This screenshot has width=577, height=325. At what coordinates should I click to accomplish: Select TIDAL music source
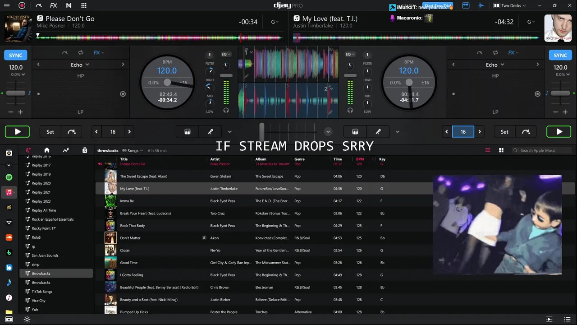pos(9,223)
